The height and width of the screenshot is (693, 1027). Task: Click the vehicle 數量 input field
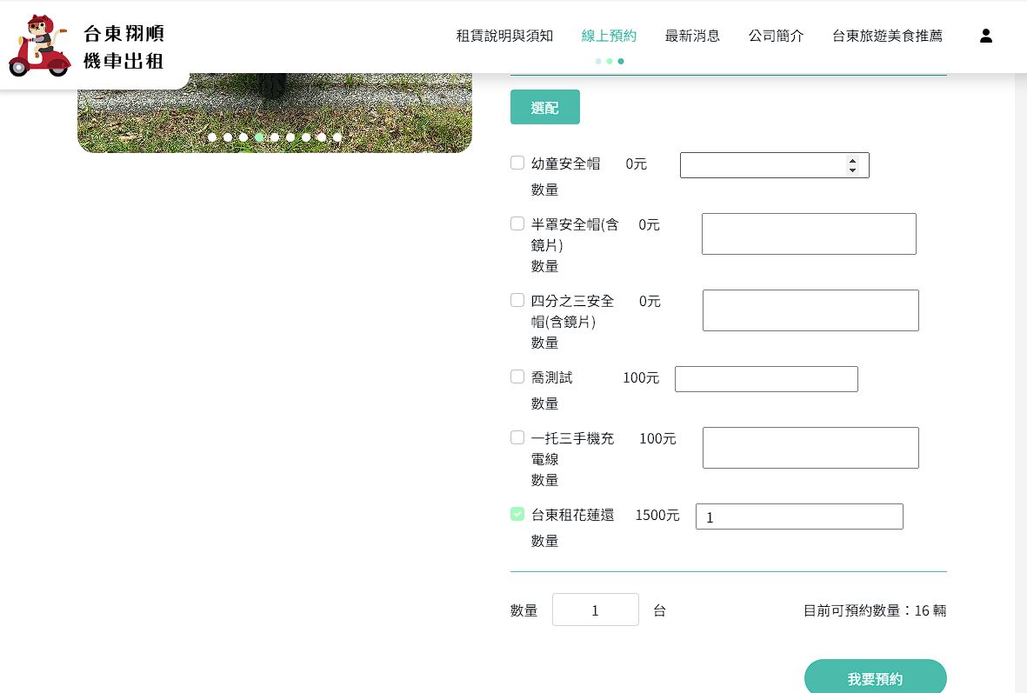(595, 610)
